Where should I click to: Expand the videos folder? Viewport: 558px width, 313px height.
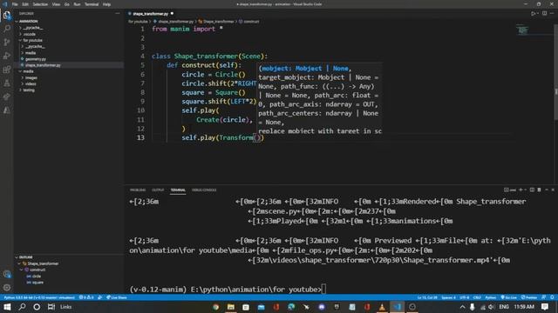point(31,83)
